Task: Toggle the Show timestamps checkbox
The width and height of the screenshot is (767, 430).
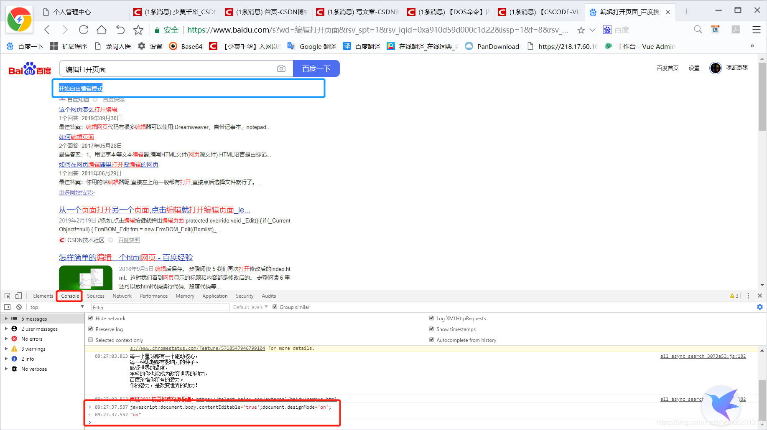Action: pyautogui.click(x=431, y=329)
